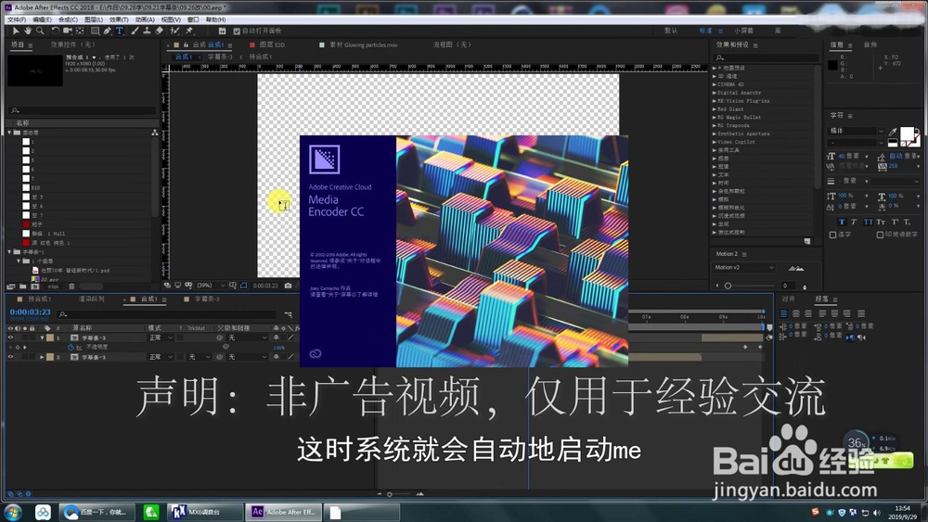Image resolution: width=928 pixels, height=522 pixels.
Task: Expand layer 2 字幕条-3 properties
Action: (42, 357)
